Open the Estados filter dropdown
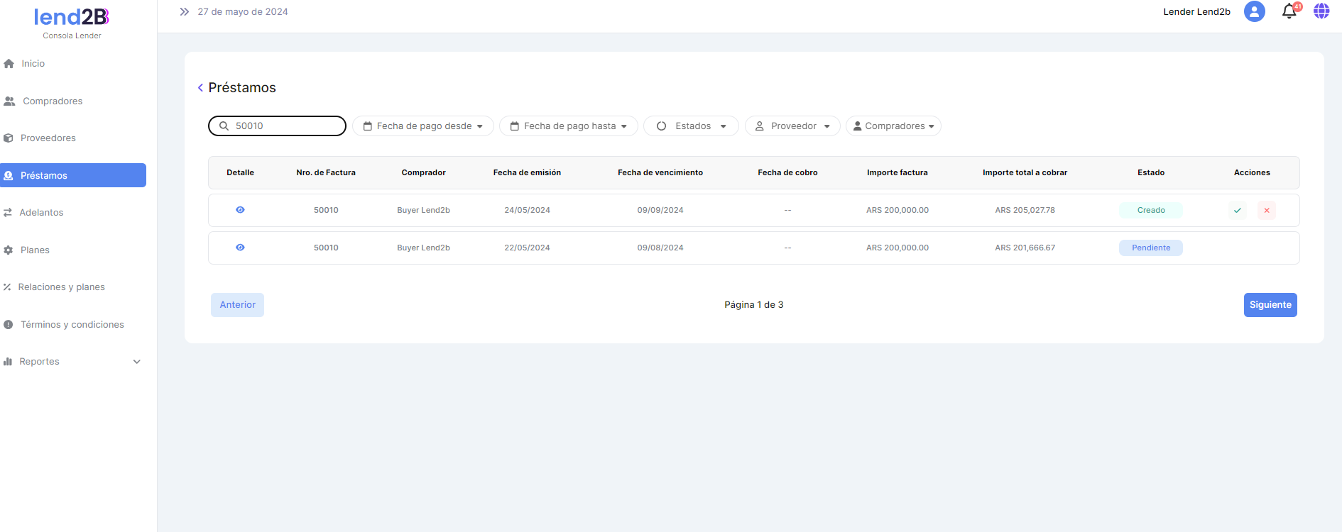This screenshot has width=1342, height=532. coord(691,126)
